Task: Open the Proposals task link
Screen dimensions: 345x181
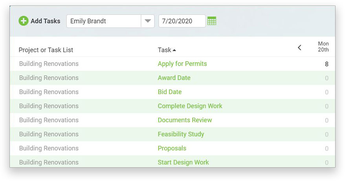Action: click(x=172, y=148)
